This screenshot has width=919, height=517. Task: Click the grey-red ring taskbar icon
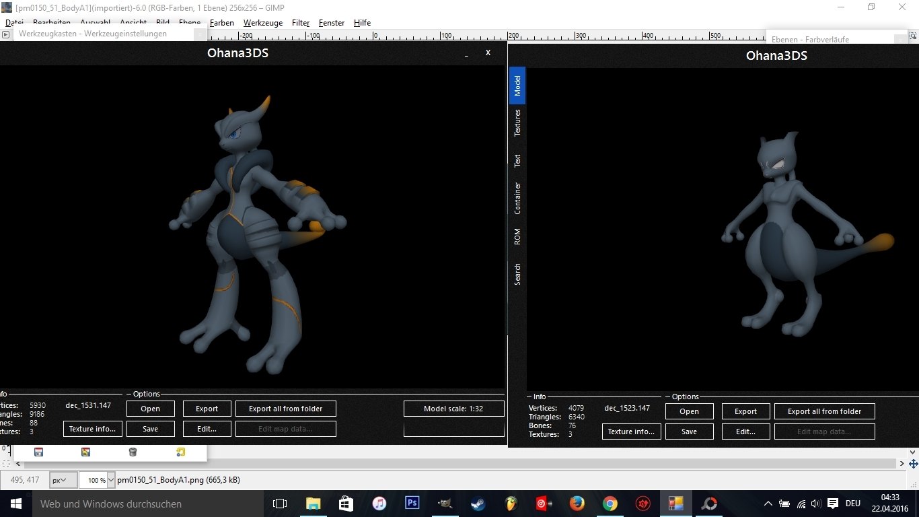[x=709, y=504]
